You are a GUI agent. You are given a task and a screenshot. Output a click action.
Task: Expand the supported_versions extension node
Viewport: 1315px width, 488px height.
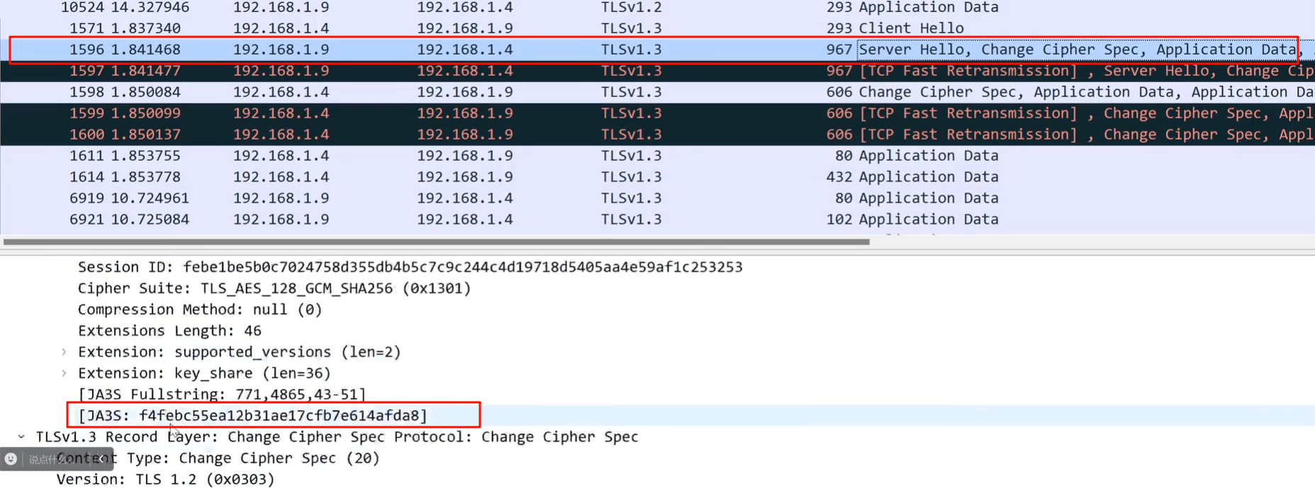65,352
